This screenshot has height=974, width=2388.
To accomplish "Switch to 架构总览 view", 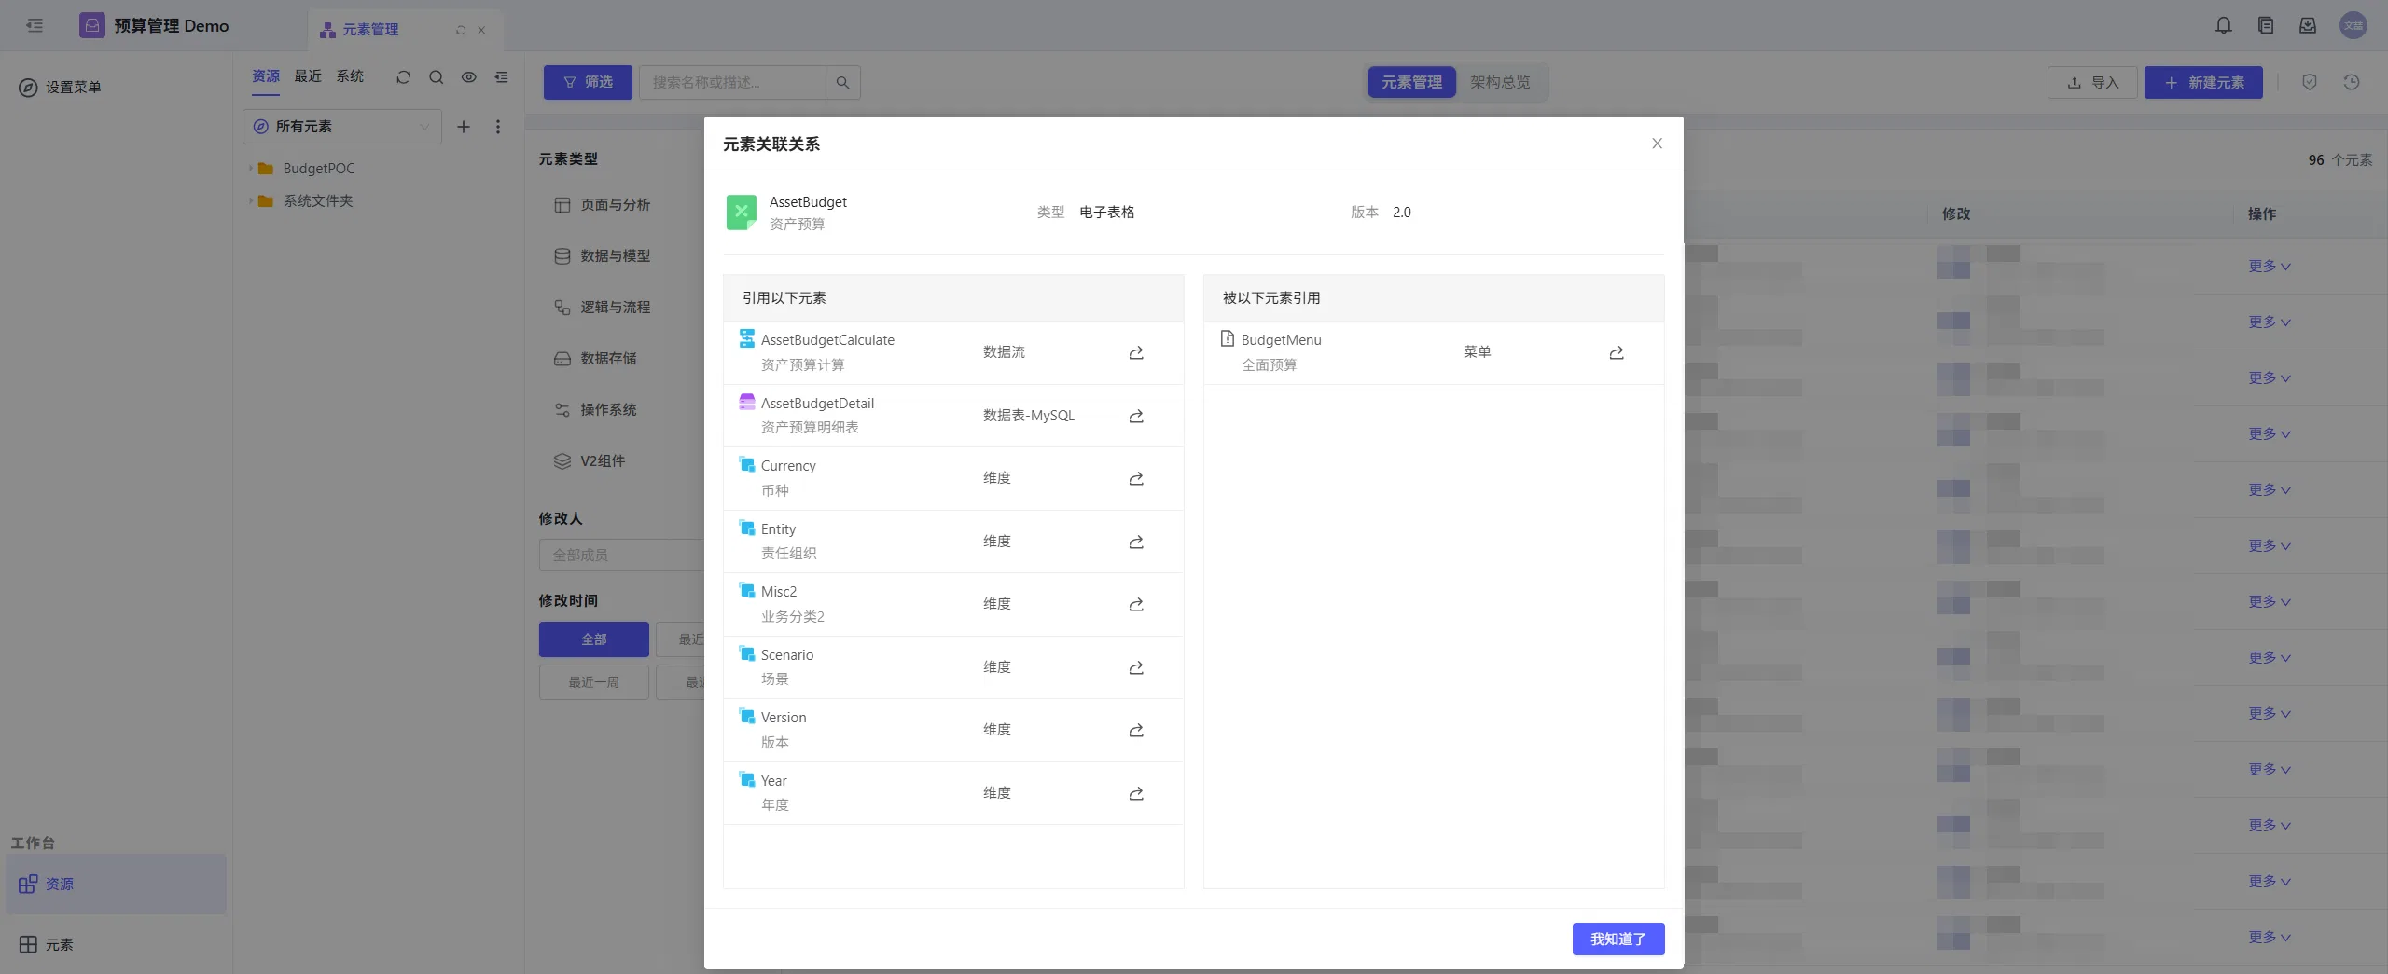I will pos(1499,82).
